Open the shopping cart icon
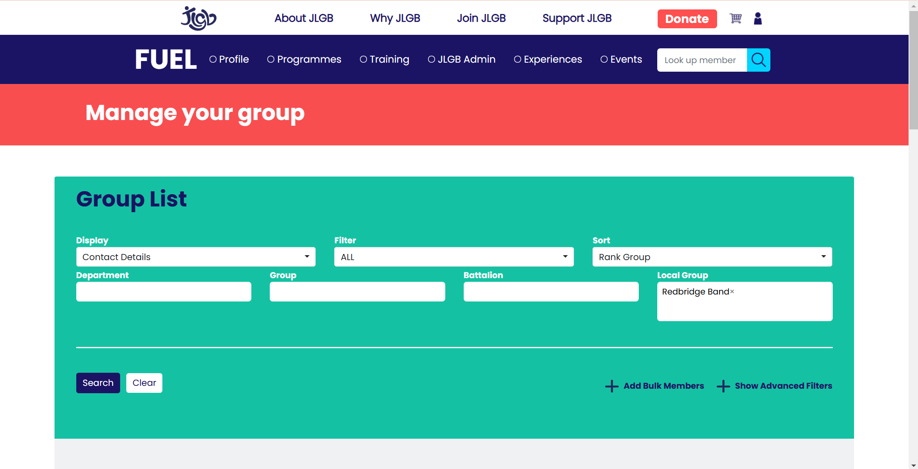This screenshot has width=918, height=469. coord(736,18)
